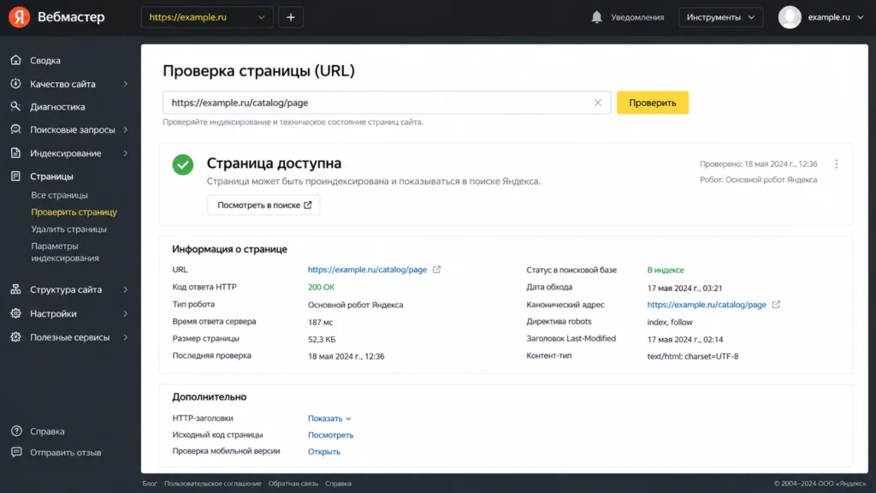Click the Робот: Основной робот Яндекса text
The height and width of the screenshot is (493, 876).
tap(758, 180)
